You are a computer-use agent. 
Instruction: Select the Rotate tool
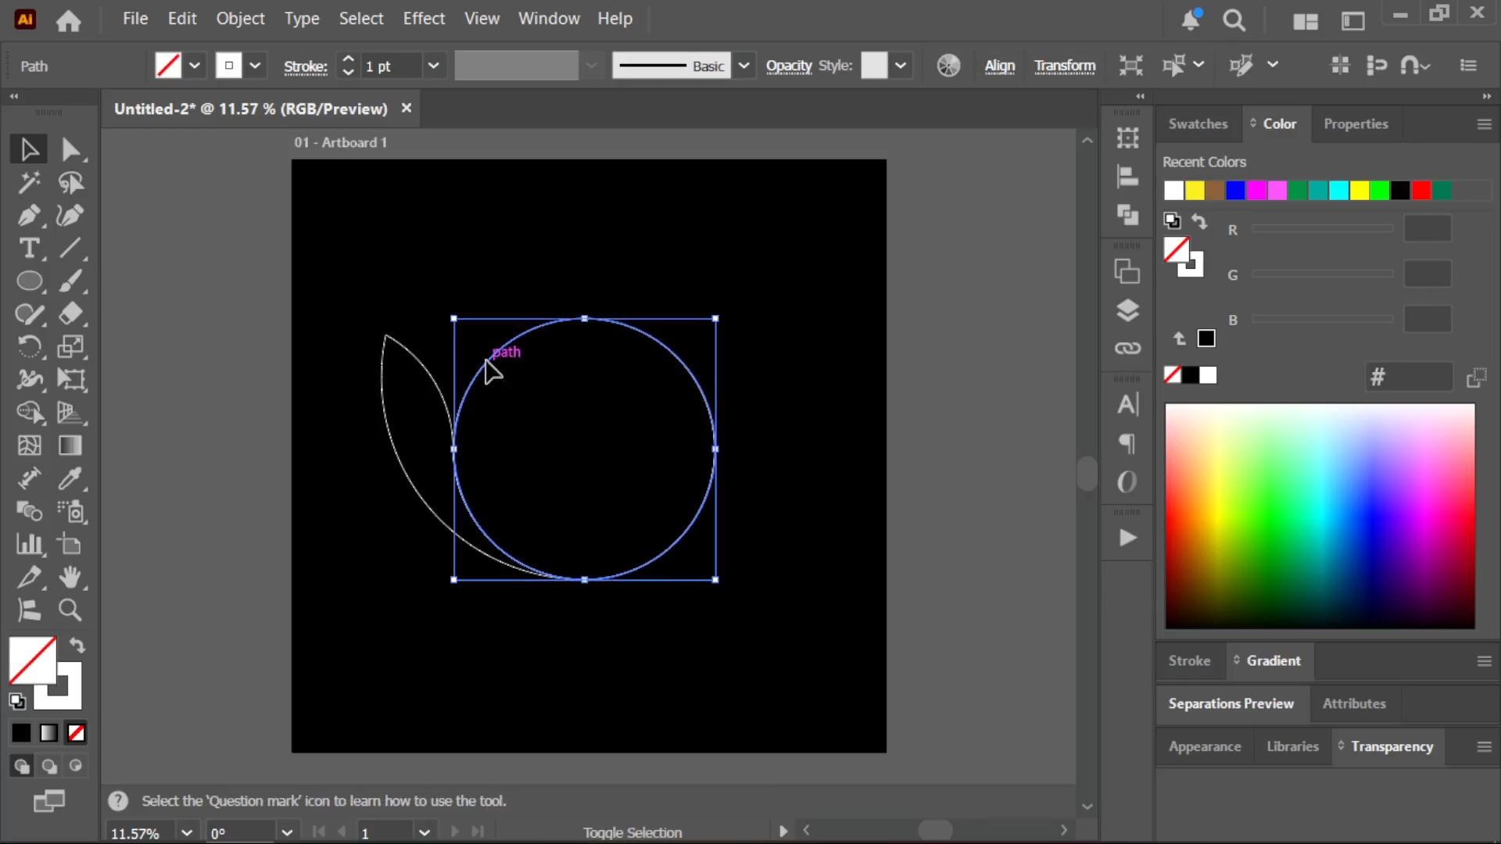coord(29,346)
